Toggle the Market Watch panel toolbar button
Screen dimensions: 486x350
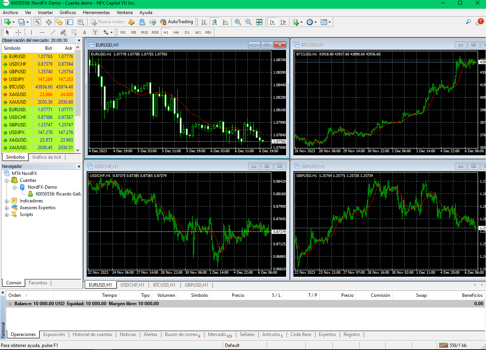coord(38,22)
